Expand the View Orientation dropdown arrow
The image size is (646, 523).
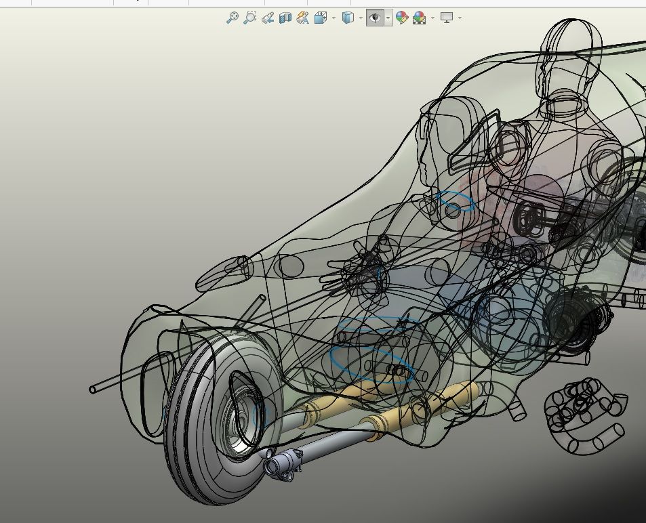coord(334,18)
